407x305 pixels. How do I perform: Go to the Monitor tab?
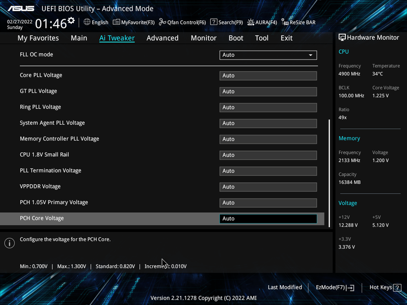(204, 38)
